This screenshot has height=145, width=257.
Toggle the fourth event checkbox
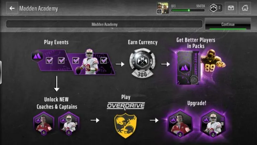pyautogui.click(x=104, y=60)
